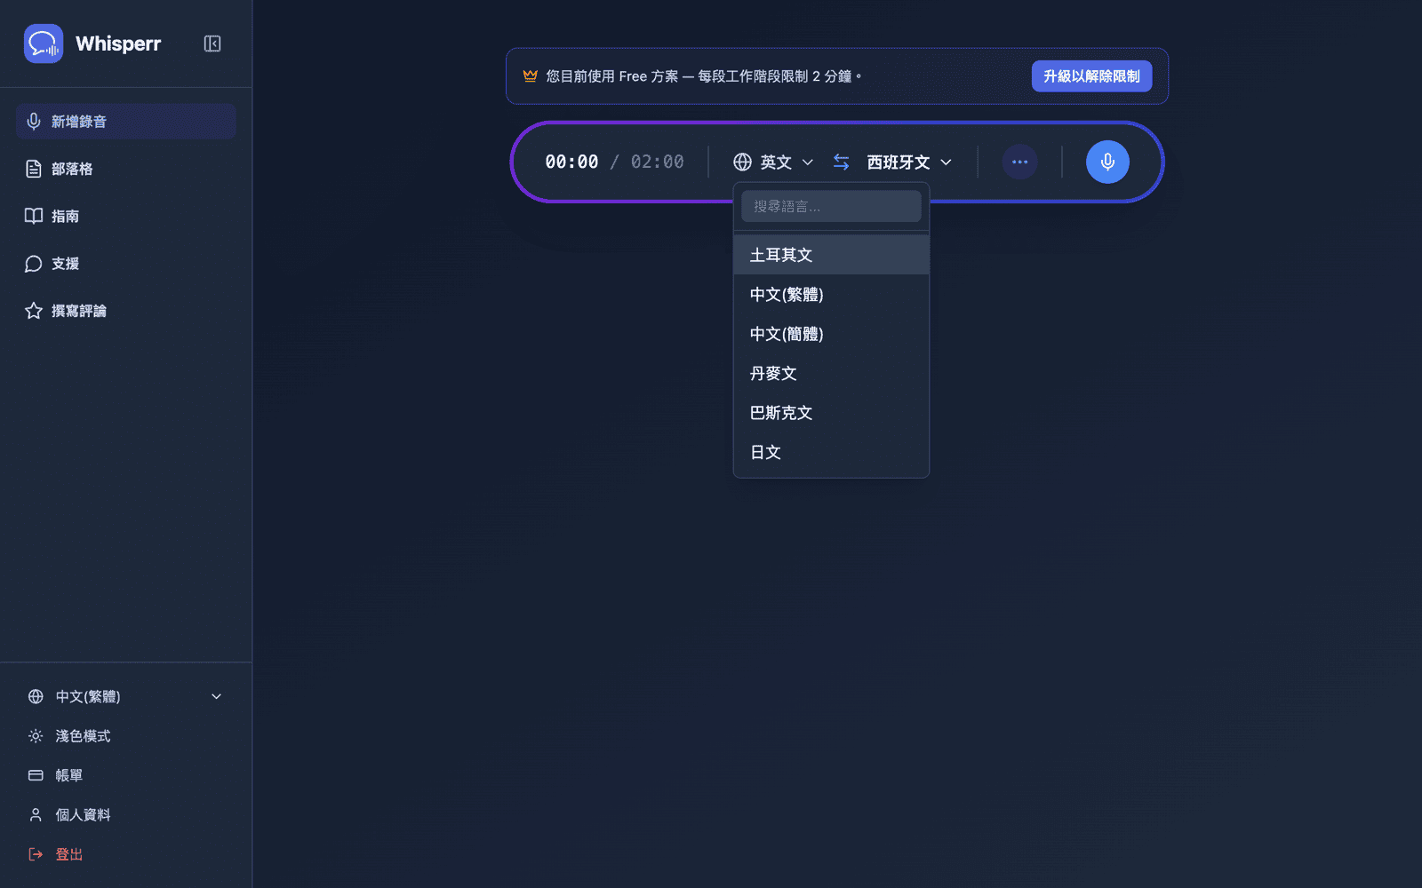Click the microphone icon beside 新增錄音
Image resolution: width=1422 pixels, height=888 pixels.
pos(34,122)
